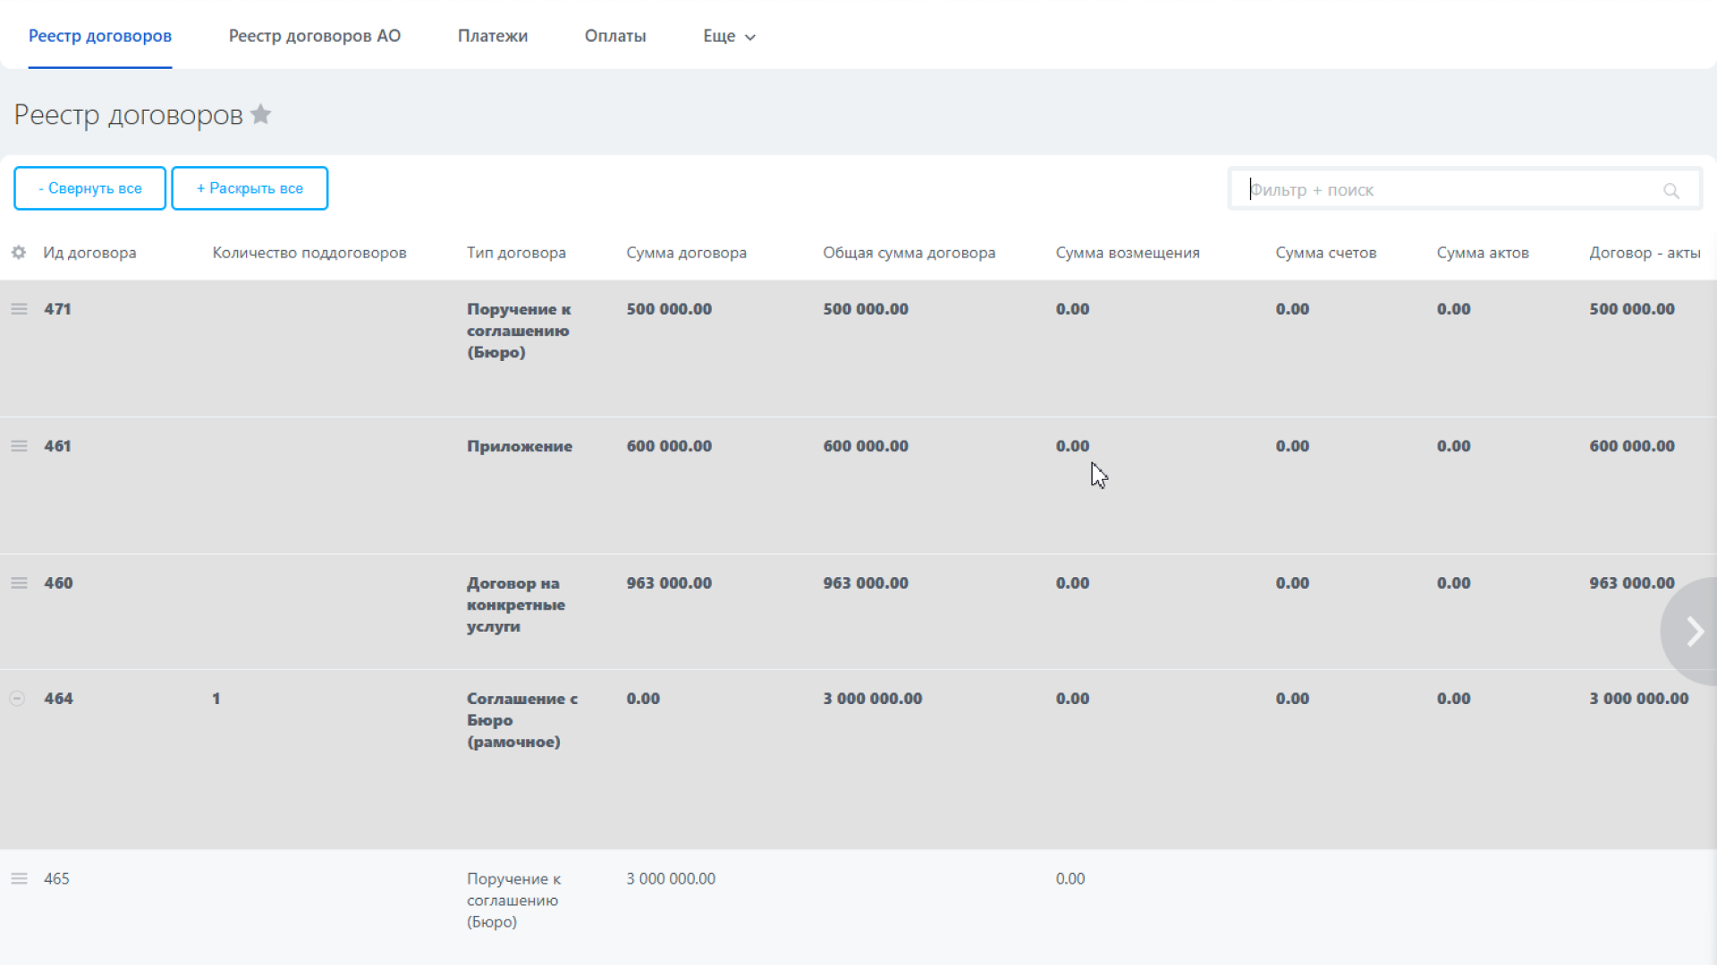Click Соглашение с Бюро (рамочное) type

(x=522, y=720)
